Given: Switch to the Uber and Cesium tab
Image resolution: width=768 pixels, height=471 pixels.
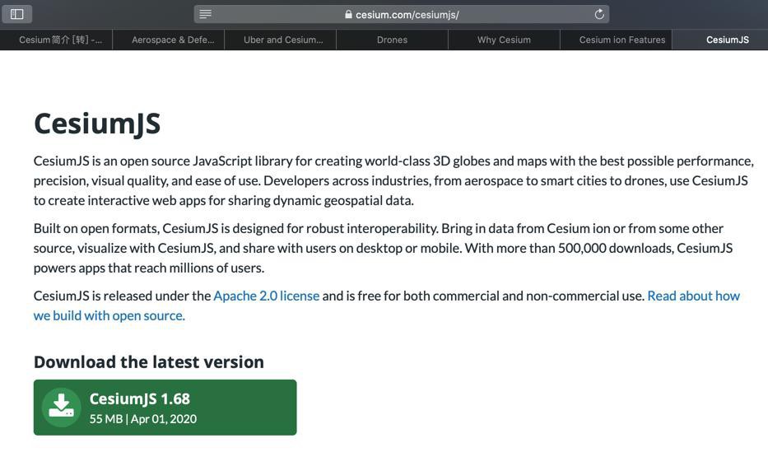Looking at the screenshot, I should (x=283, y=40).
